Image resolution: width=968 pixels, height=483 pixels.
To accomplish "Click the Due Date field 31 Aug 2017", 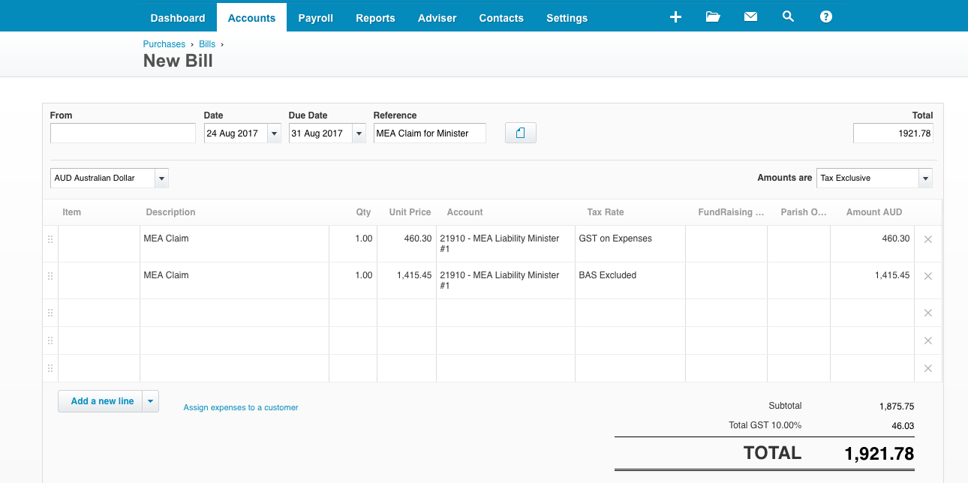I will point(320,133).
